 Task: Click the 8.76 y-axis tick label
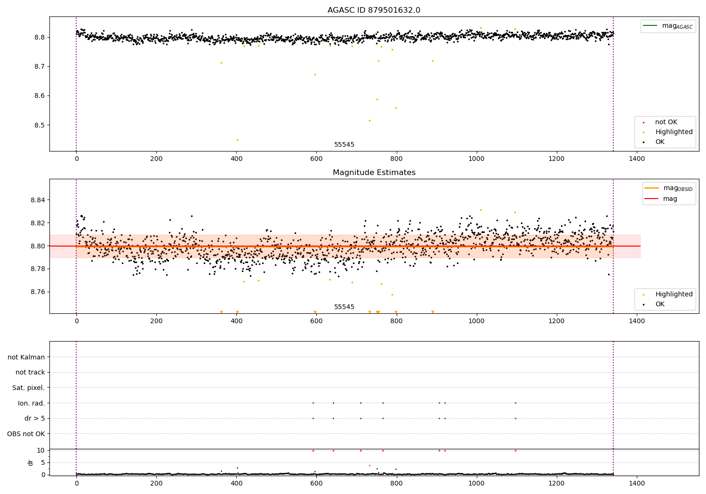pos(38,292)
